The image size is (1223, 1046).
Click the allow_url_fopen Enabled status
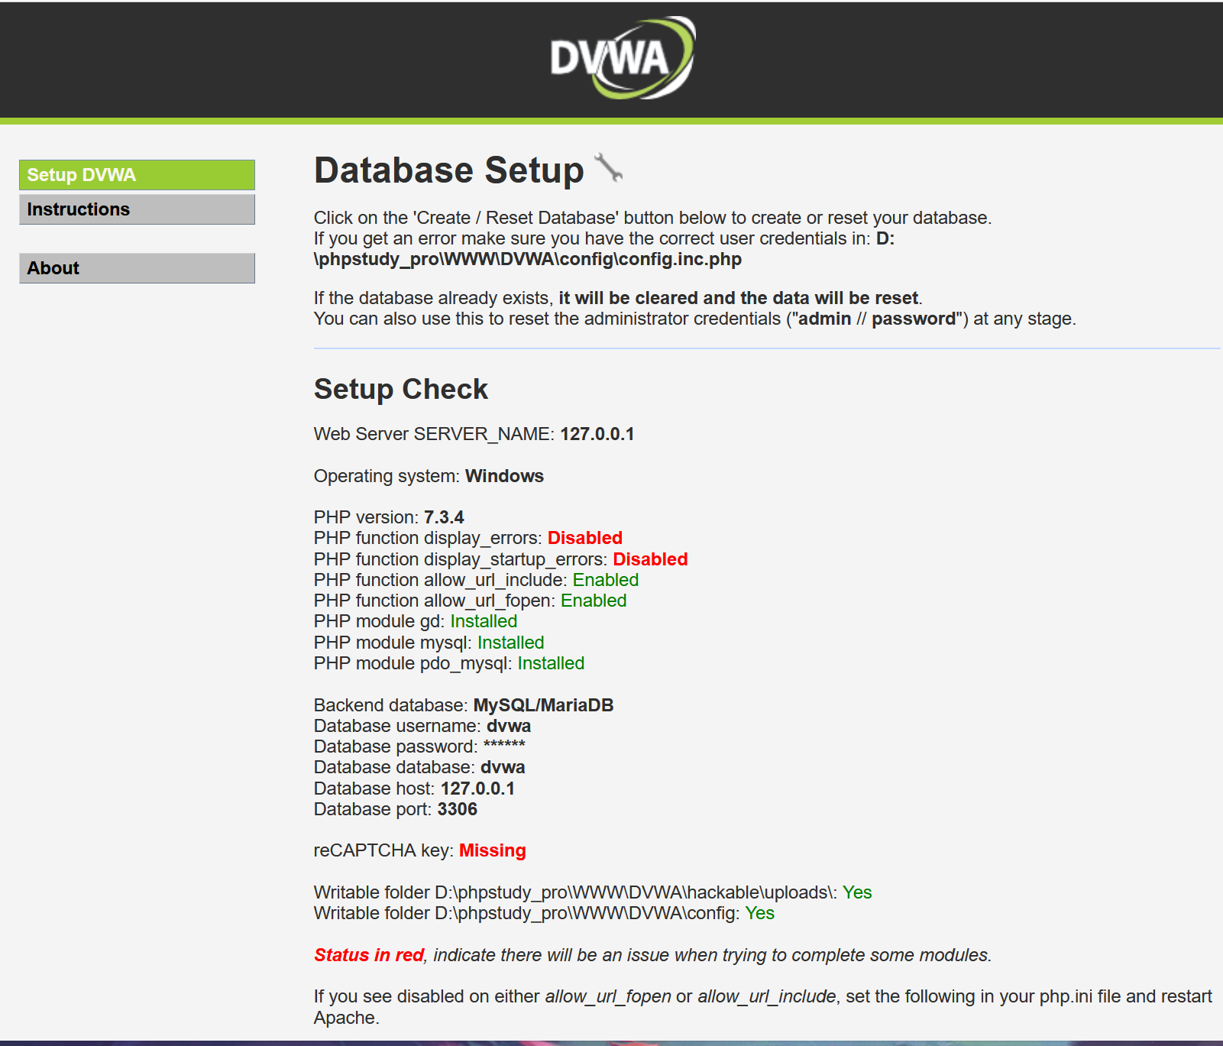coord(594,601)
